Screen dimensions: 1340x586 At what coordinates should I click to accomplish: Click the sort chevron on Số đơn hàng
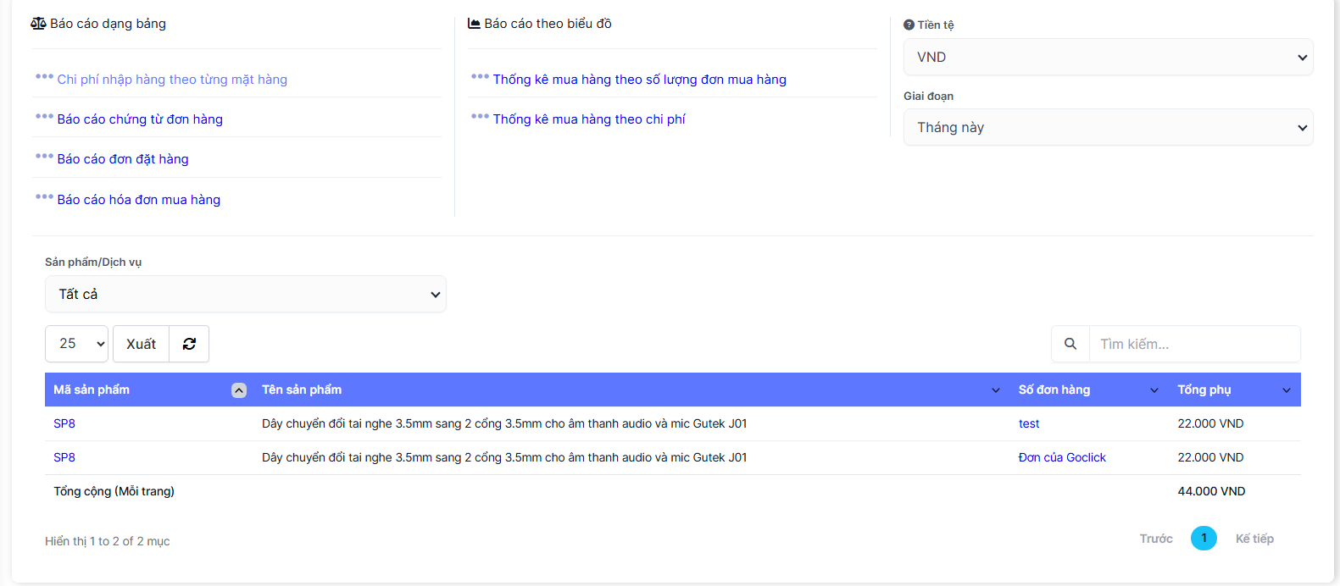(1154, 390)
